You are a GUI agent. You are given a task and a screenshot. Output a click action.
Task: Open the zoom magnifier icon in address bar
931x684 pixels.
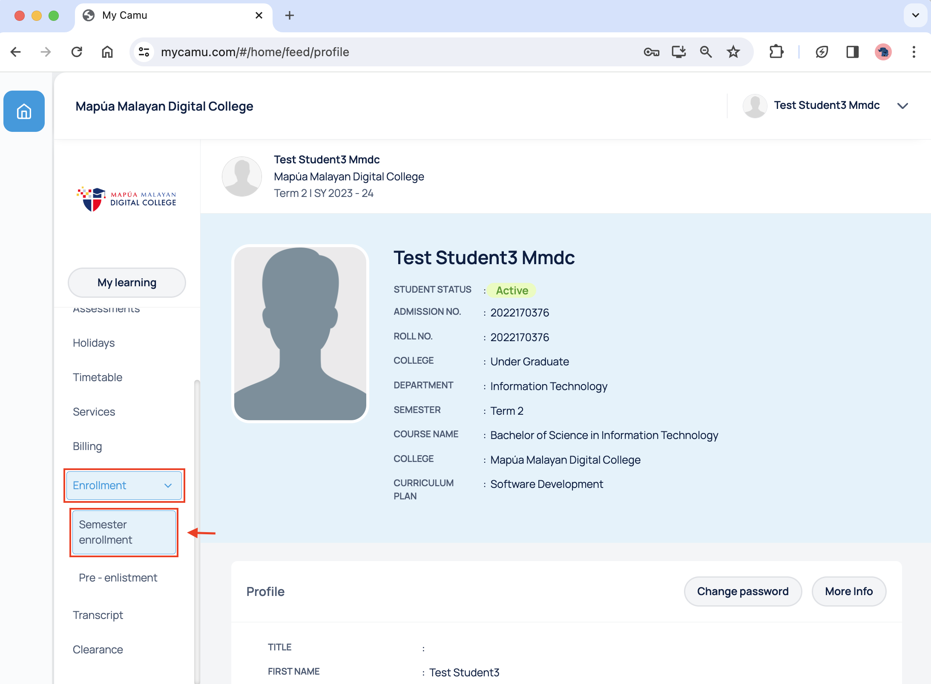(706, 52)
